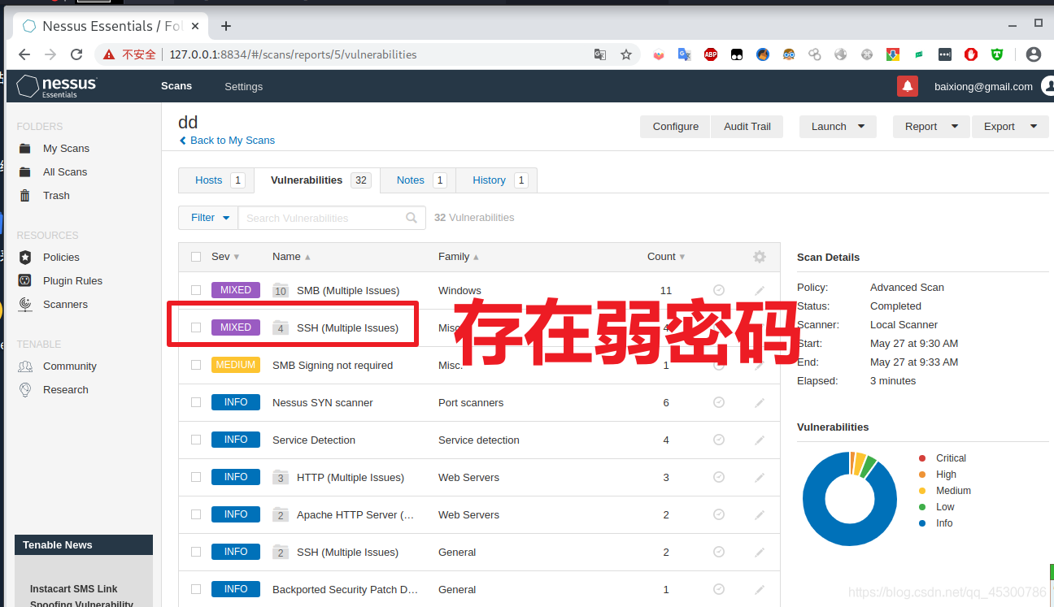Switch to the Vulnerabilities tab
The image size is (1054, 607).
tap(317, 180)
